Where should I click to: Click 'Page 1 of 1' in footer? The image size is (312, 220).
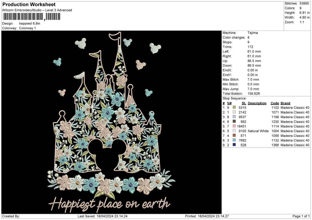pyautogui.click(x=301, y=216)
